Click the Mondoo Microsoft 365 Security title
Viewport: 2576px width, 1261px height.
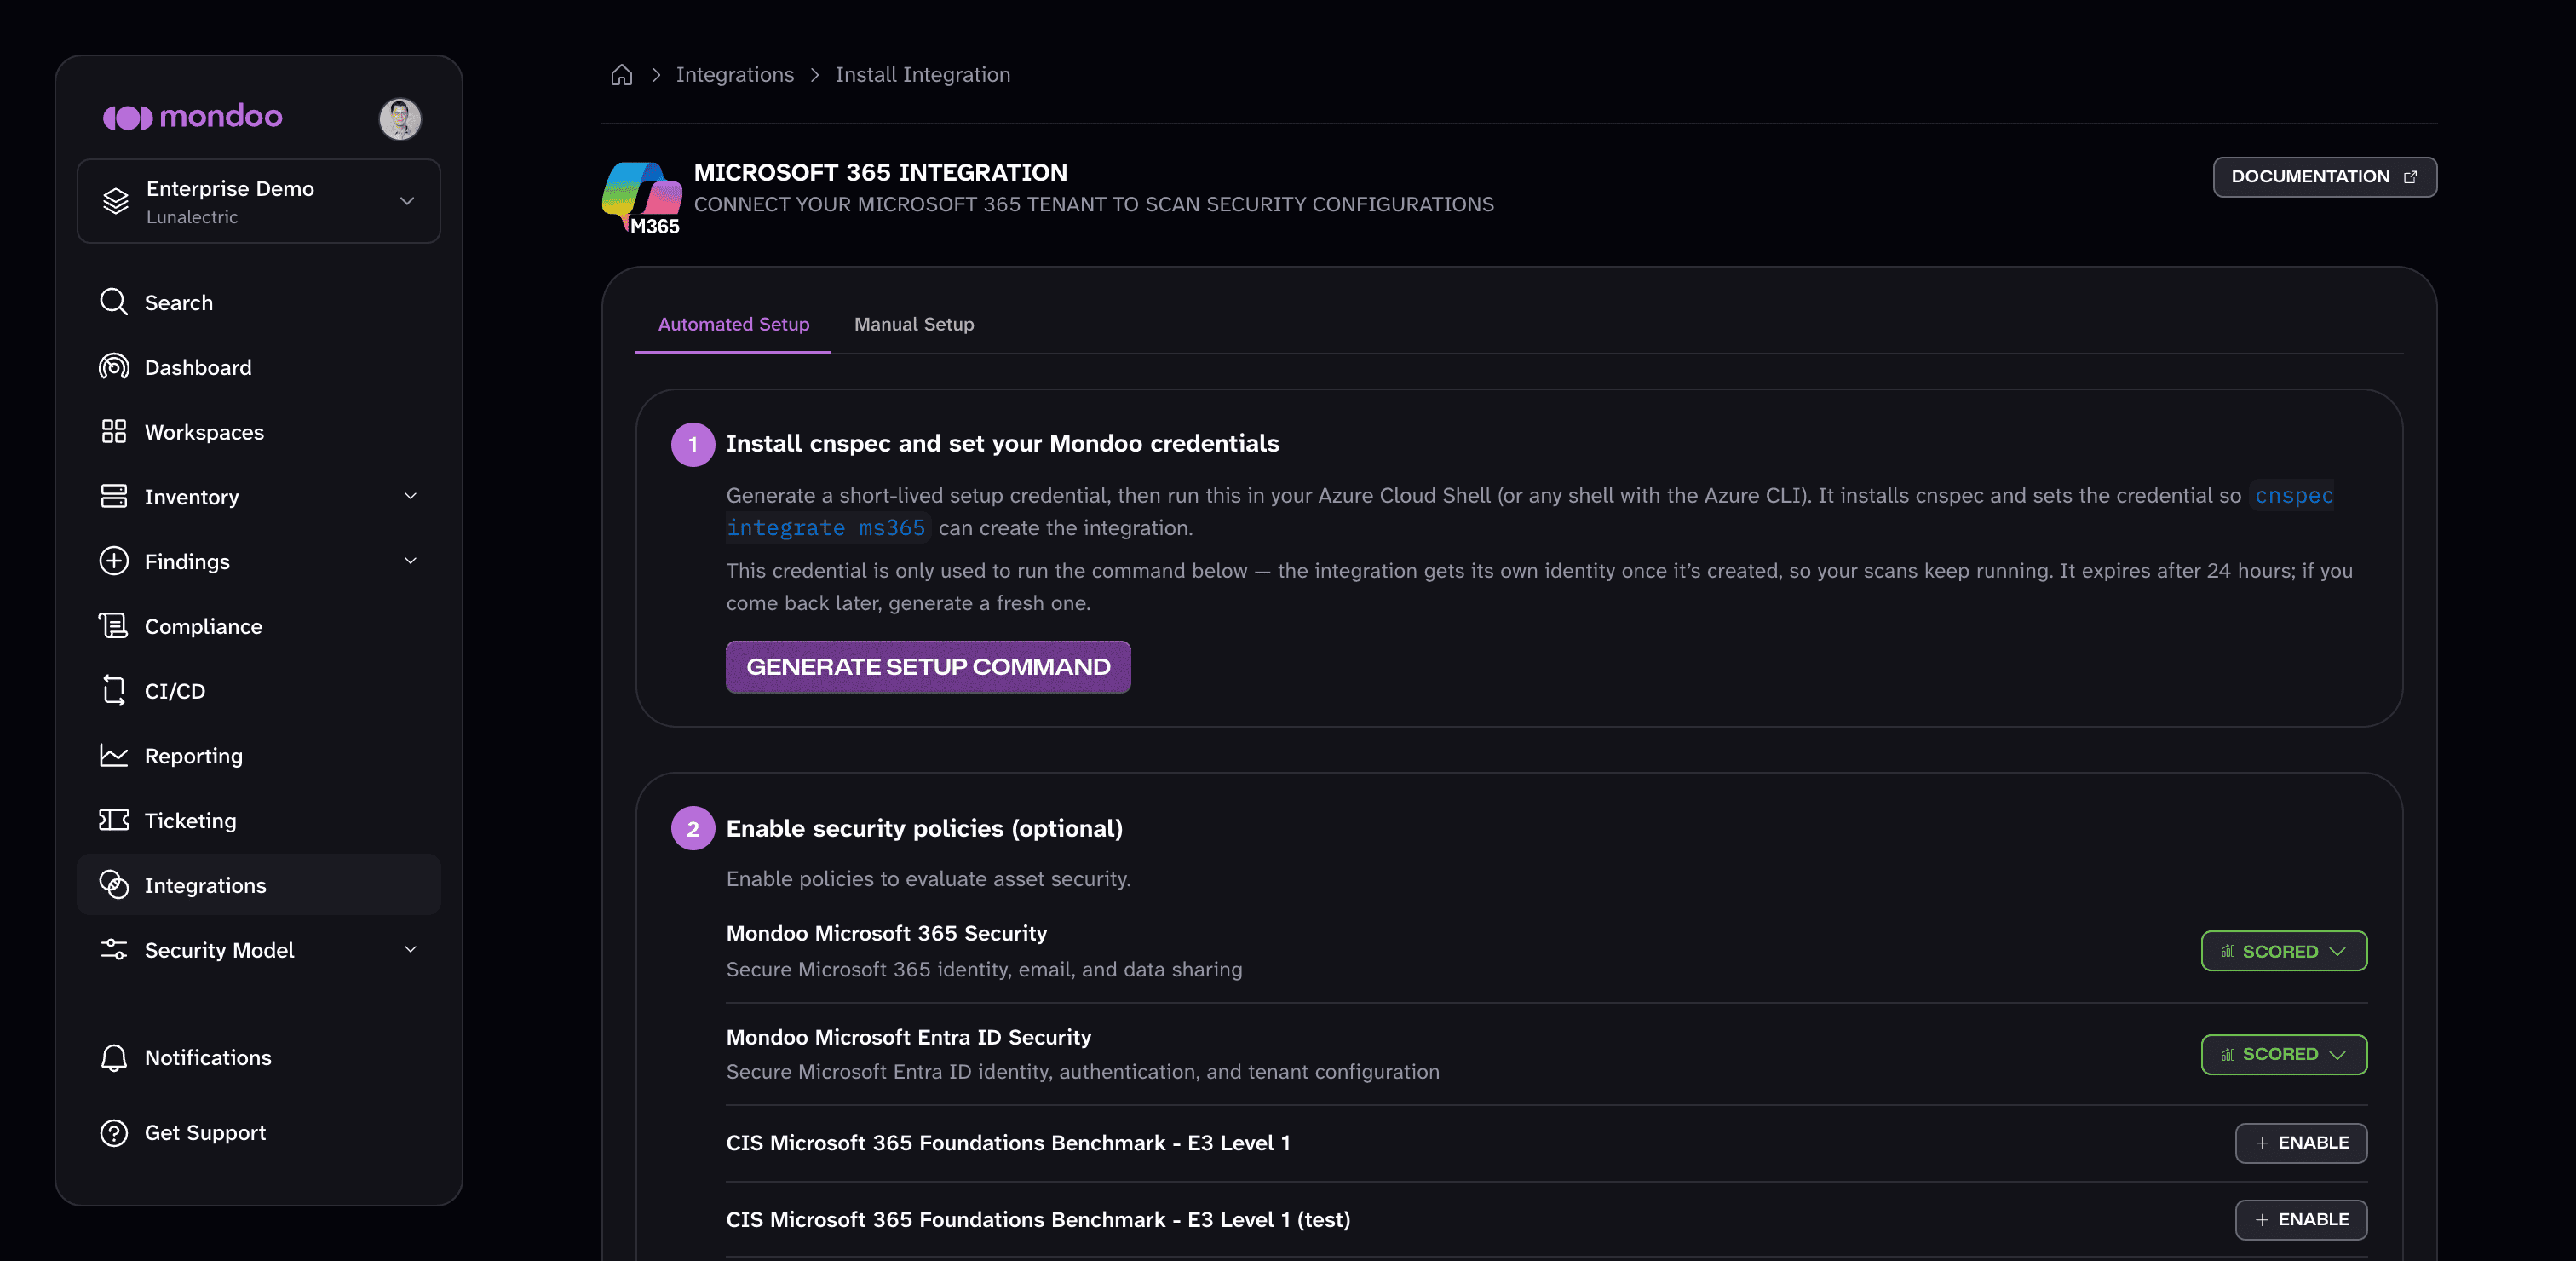(886, 933)
